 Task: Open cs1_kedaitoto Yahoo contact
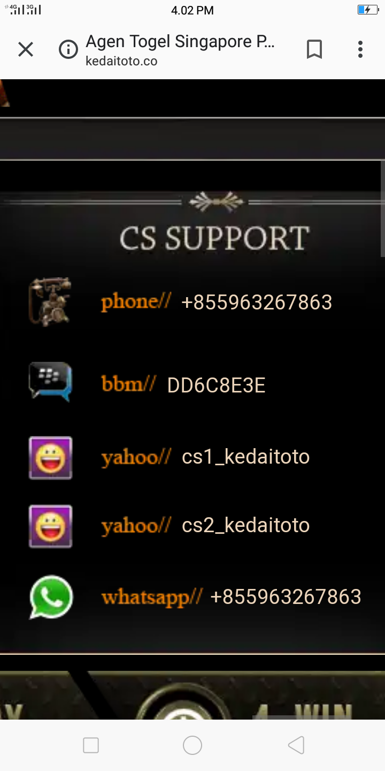[x=245, y=457]
